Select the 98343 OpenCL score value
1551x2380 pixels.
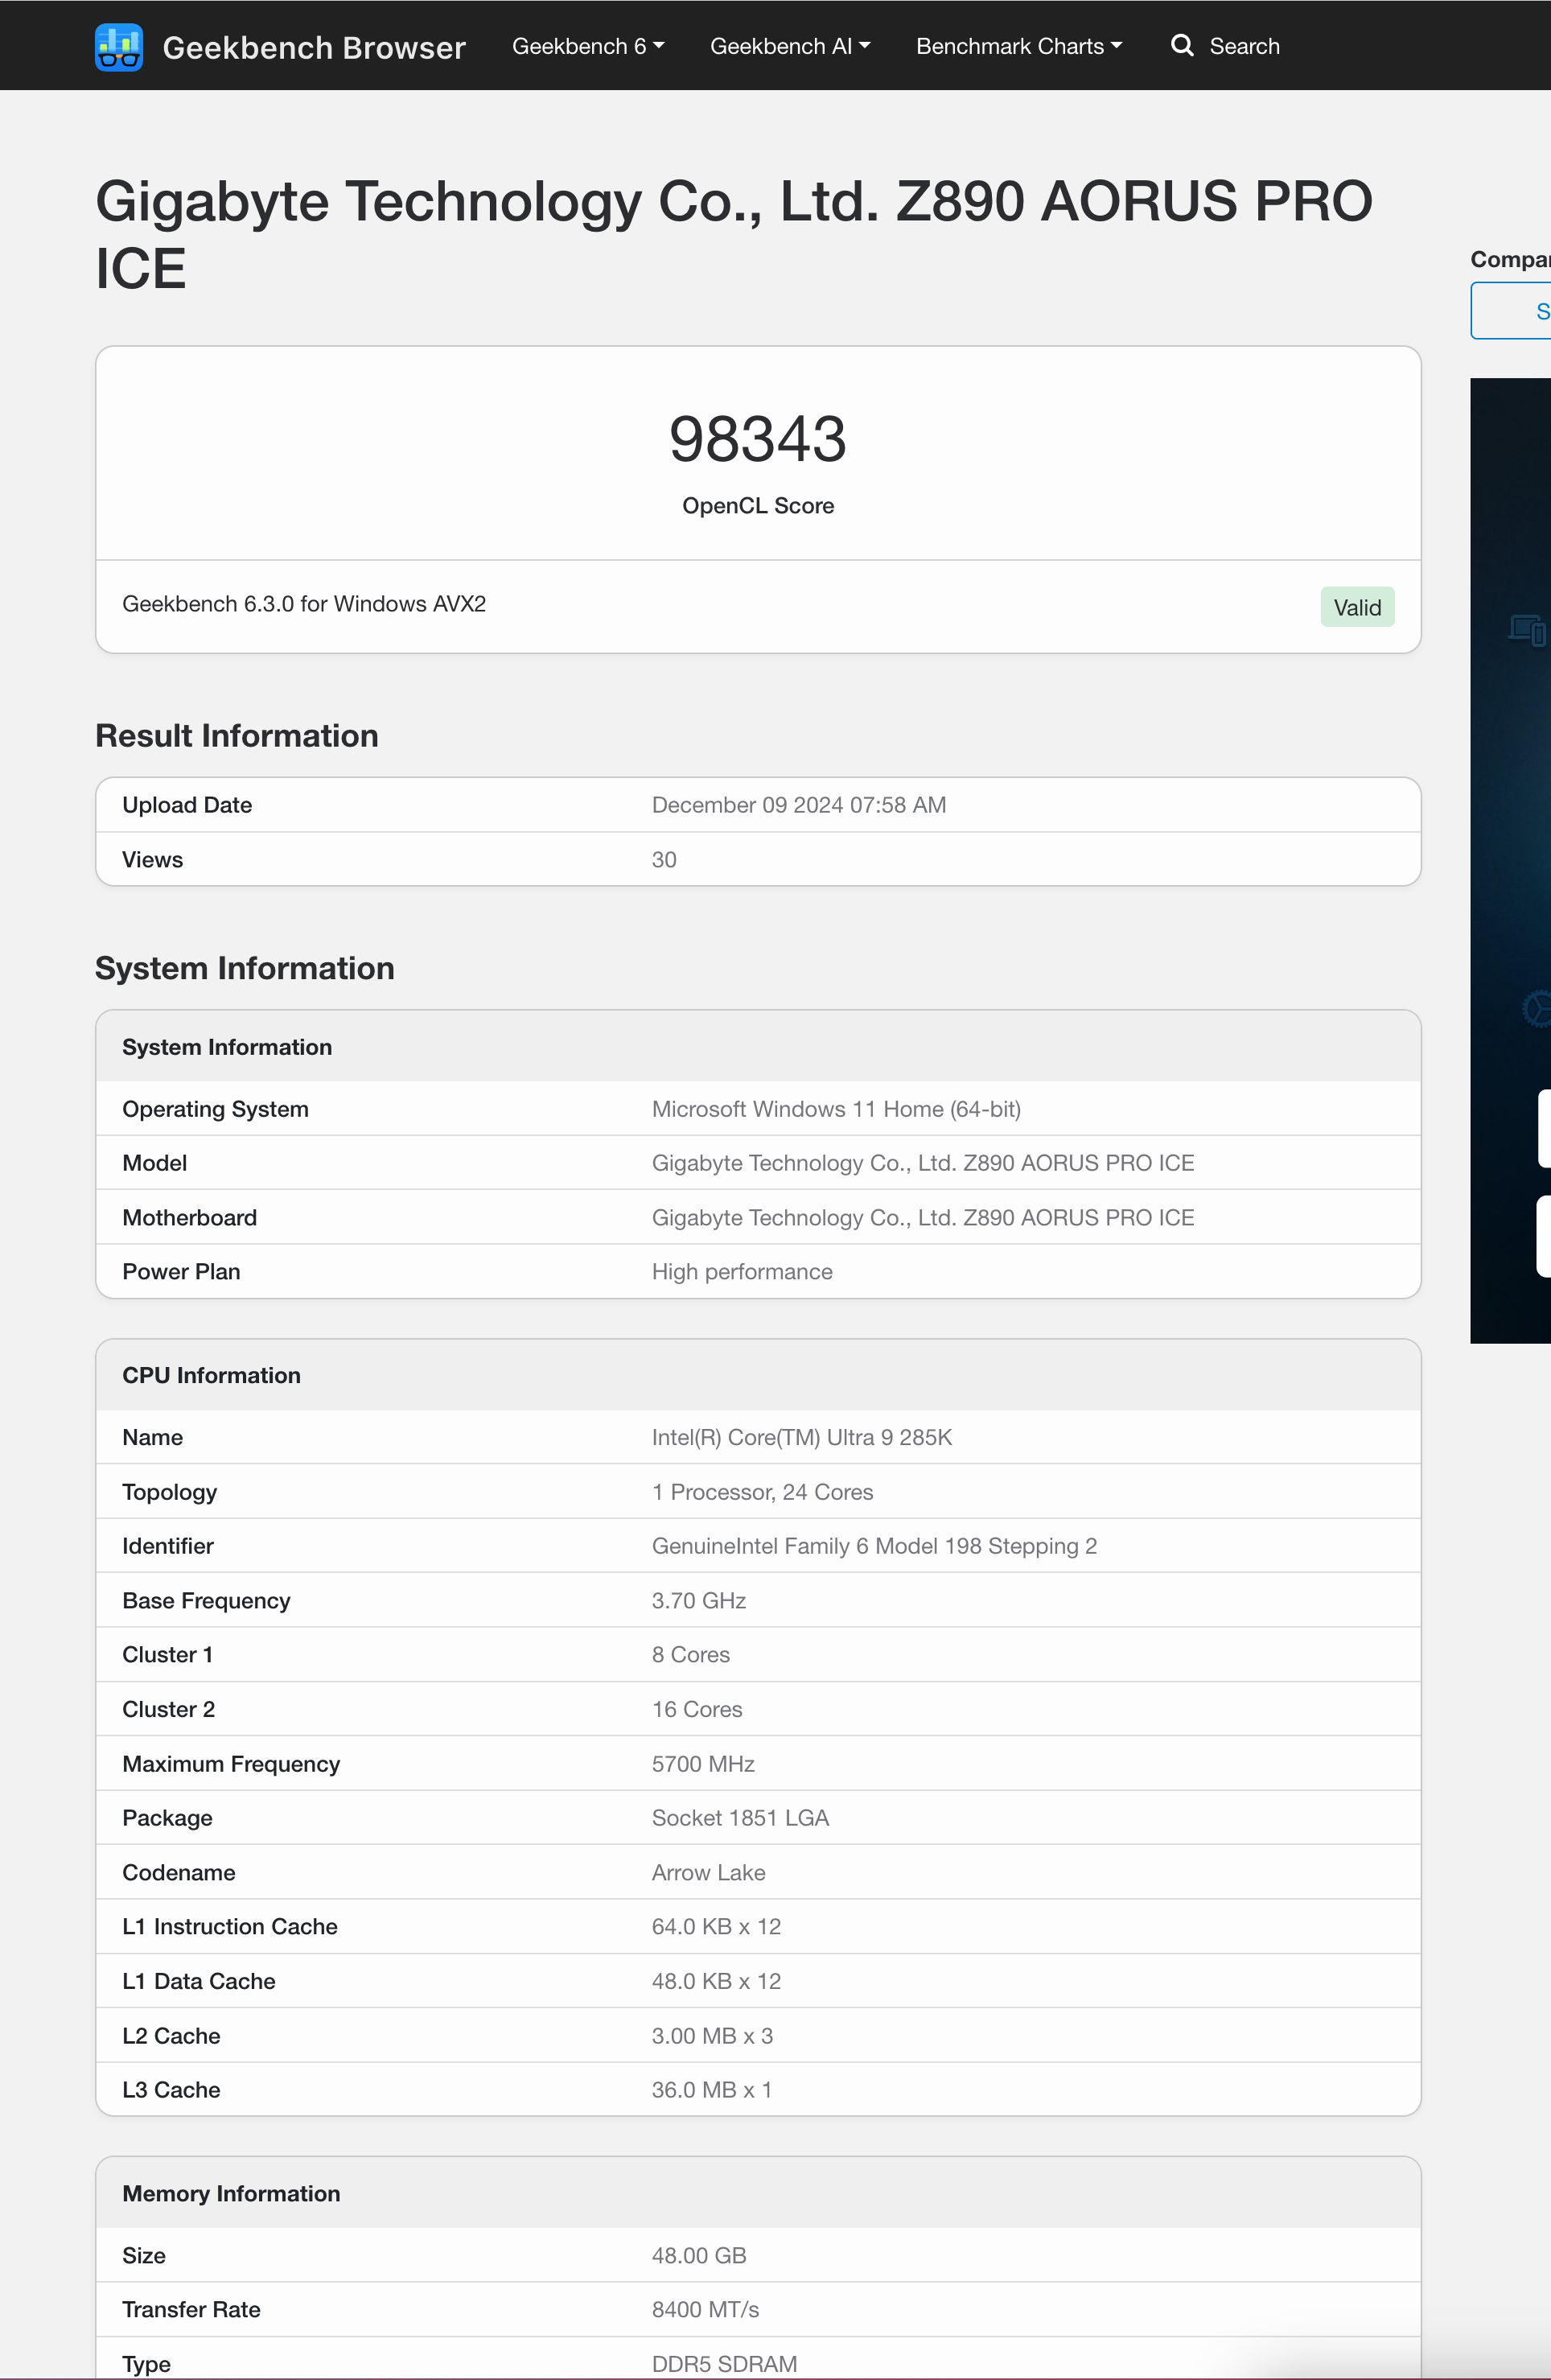coord(758,439)
